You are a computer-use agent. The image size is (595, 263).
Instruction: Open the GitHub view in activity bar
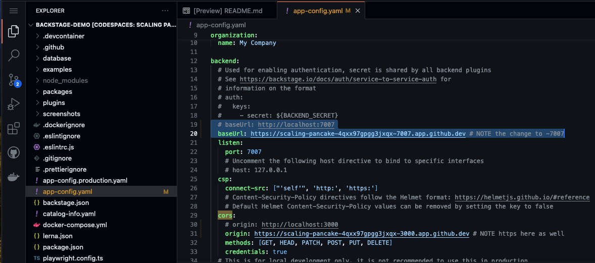point(13,152)
